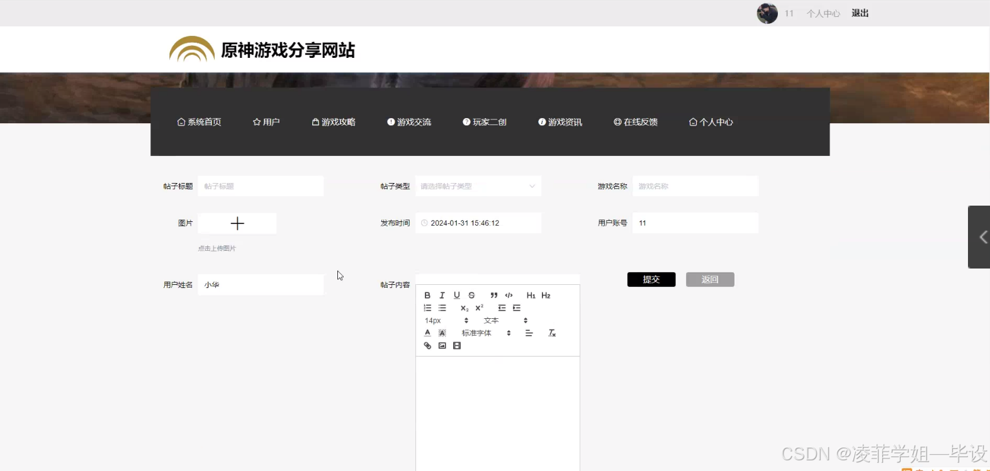Click the username 11 in top bar
Viewport: 990px width, 471px height.
click(x=789, y=13)
